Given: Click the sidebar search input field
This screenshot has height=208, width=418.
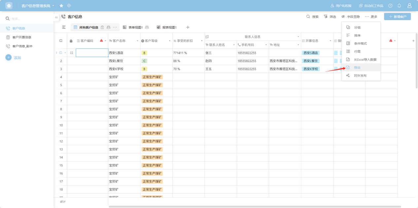Looking at the screenshot, I should click(x=30, y=19).
